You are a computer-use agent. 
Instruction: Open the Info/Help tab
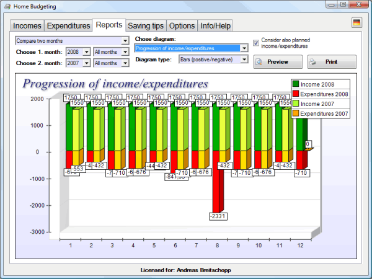(x=215, y=25)
